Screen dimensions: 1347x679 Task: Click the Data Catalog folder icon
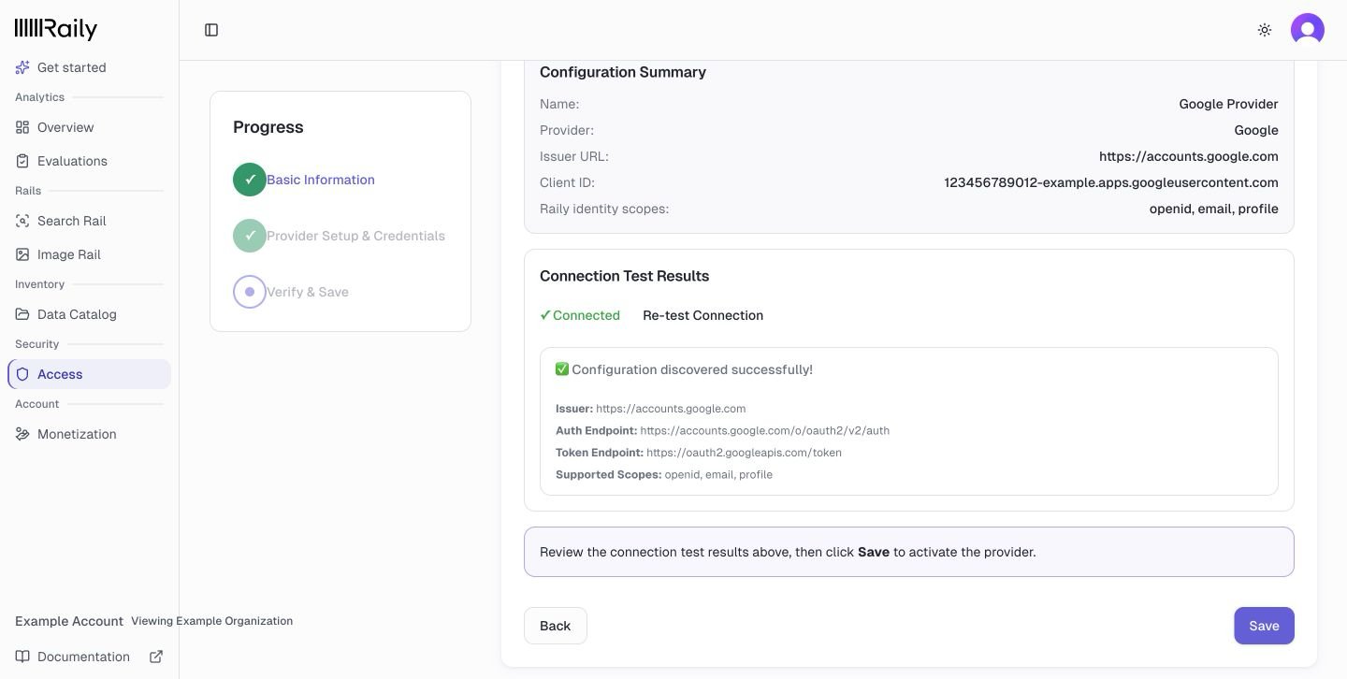pos(22,314)
